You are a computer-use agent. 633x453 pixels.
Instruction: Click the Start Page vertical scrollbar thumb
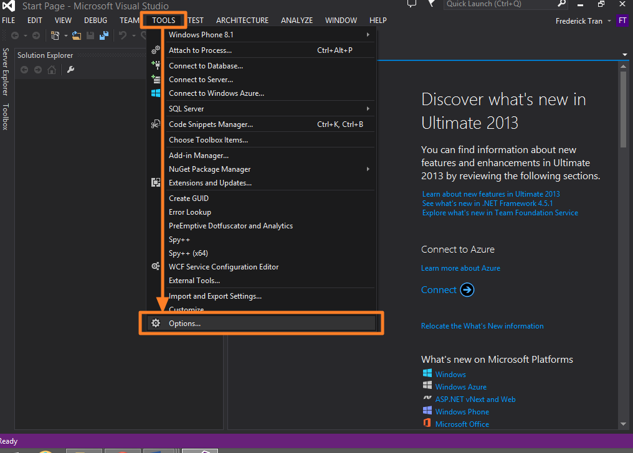[x=623, y=110]
